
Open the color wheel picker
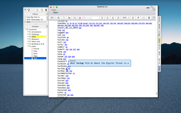pyautogui.click(x=80, y=18)
